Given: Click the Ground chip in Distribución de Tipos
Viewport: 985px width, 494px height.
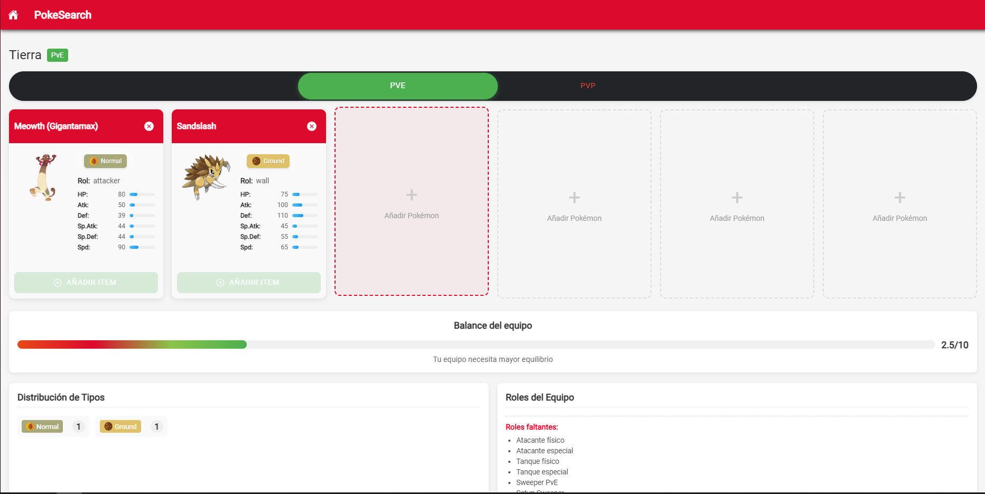Looking at the screenshot, I should point(120,426).
